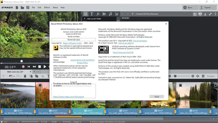This screenshot has width=218, height=123.
Task: Toggle checkbox on les_ozero photo thumbnail
Action: point(40,85)
